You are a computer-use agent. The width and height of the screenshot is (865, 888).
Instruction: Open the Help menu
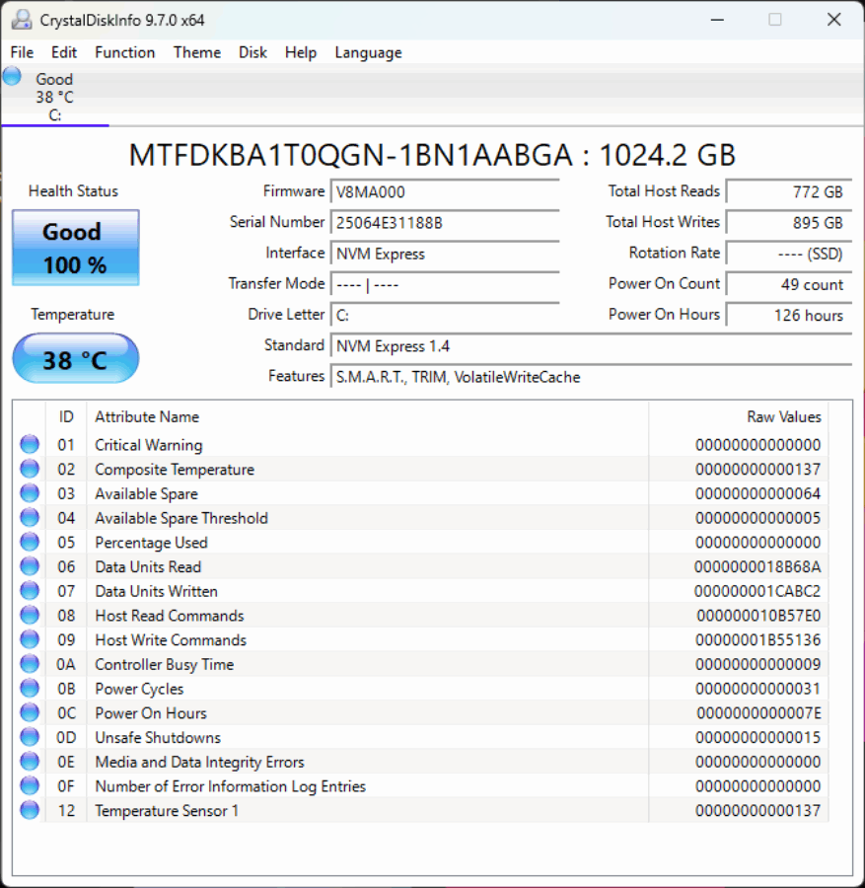click(300, 52)
